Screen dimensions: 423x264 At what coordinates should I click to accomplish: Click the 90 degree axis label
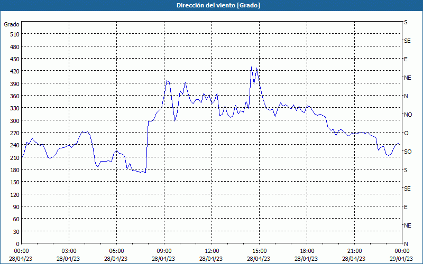(16, 207)
